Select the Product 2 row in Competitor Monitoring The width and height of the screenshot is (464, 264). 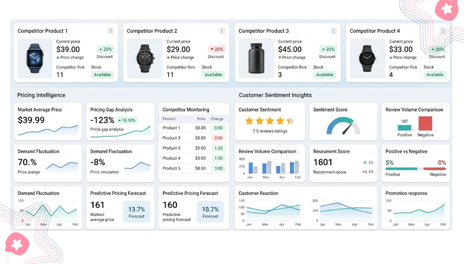194,138
